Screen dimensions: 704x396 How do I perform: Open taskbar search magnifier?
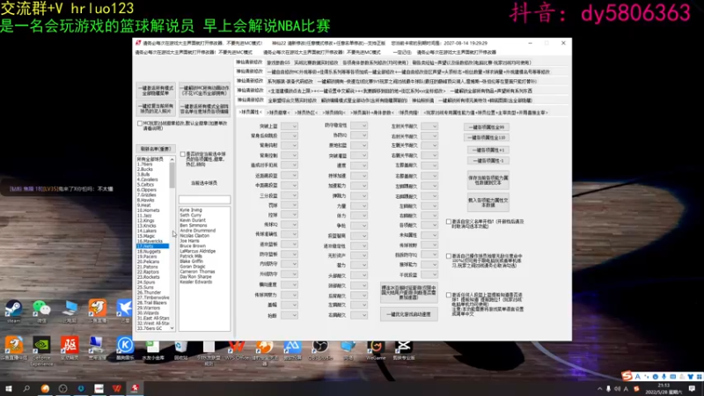click(26, 388)
